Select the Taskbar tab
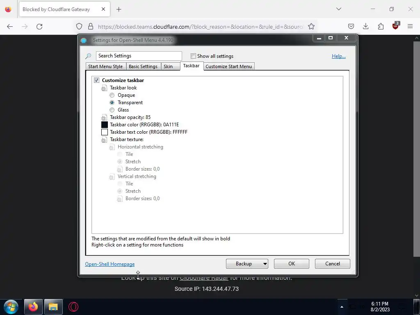Viewport: 420px width, 315px height. coord(191,66)
